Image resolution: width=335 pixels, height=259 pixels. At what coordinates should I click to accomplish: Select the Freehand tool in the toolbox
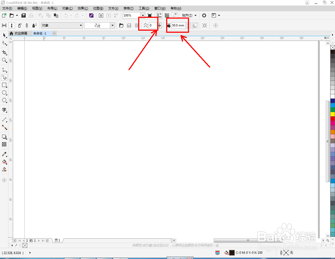(4, 70)
